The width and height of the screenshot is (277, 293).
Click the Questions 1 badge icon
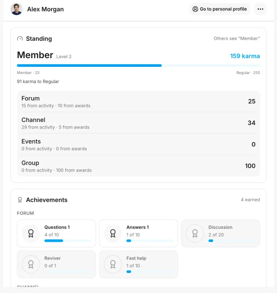[x=31, y=234]
